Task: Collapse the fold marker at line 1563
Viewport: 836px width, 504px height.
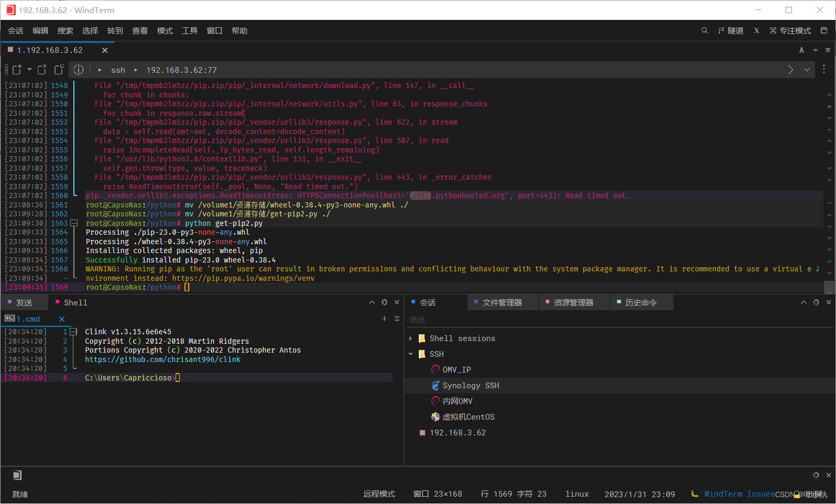Action: tap(74, 223)
